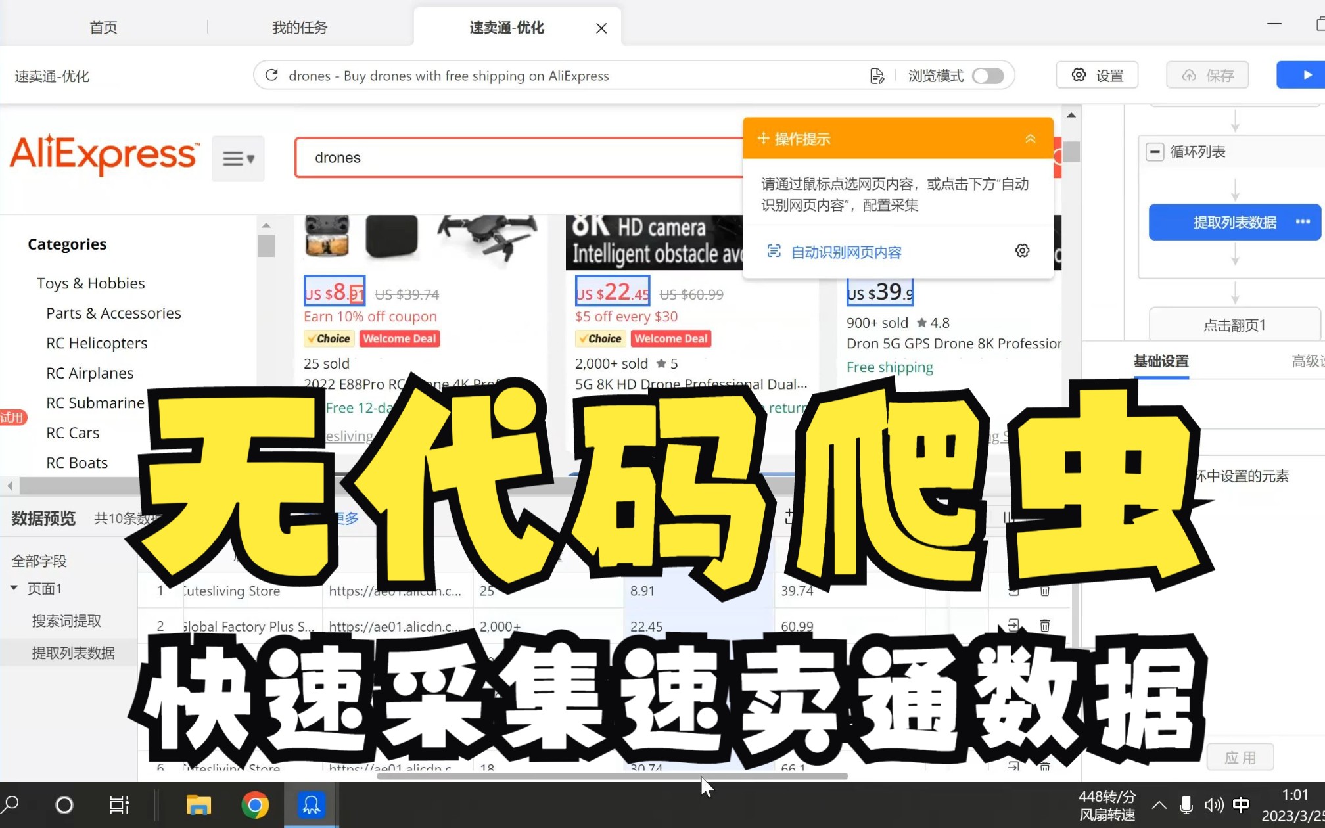Viewport: 1325px width, 828px height.
Task: Select Toys & Hobbies category
Action: click(91, 283)
